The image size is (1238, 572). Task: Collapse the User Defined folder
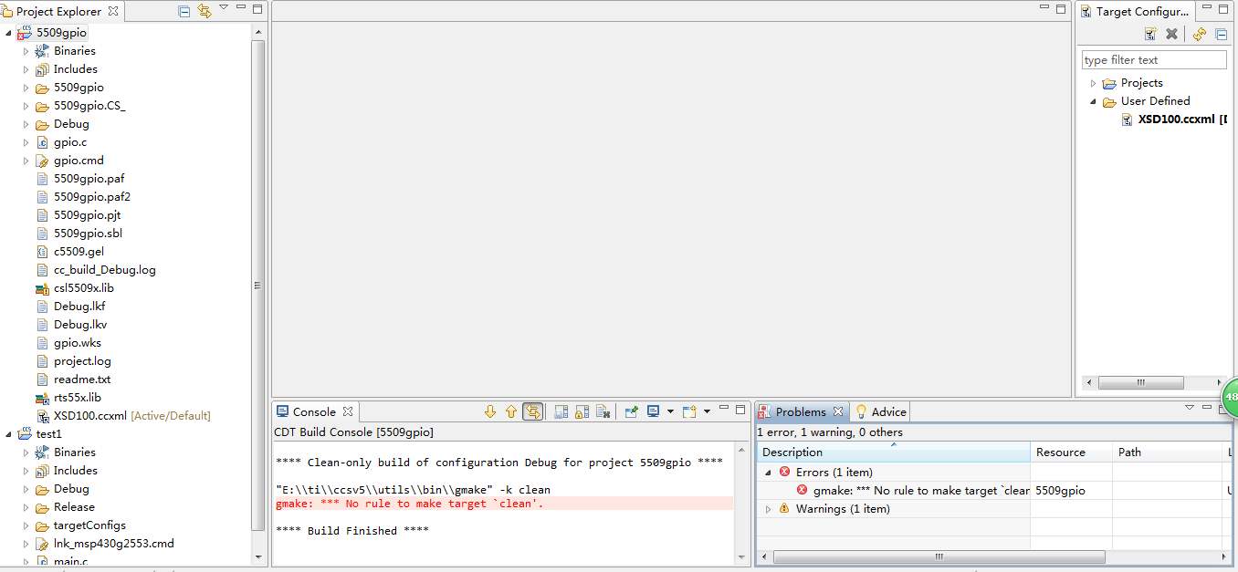pyautogui.click(x=1093, y=101)
